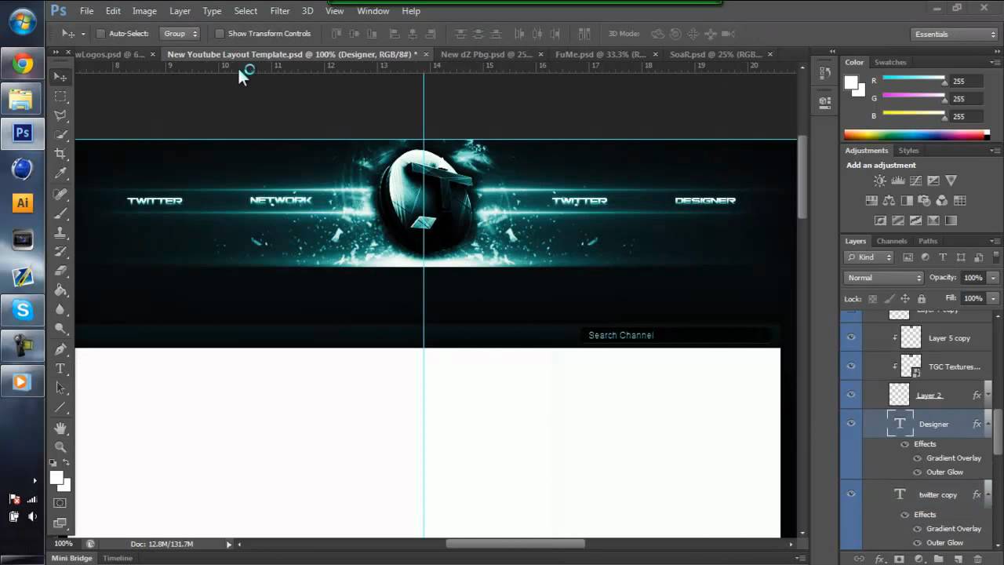Open the layer filter Kind dropdown

click(869, 257)
